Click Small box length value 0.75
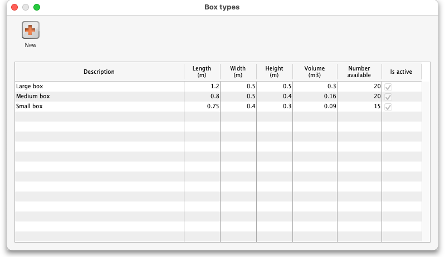445x257 pixels. point(213,107)
